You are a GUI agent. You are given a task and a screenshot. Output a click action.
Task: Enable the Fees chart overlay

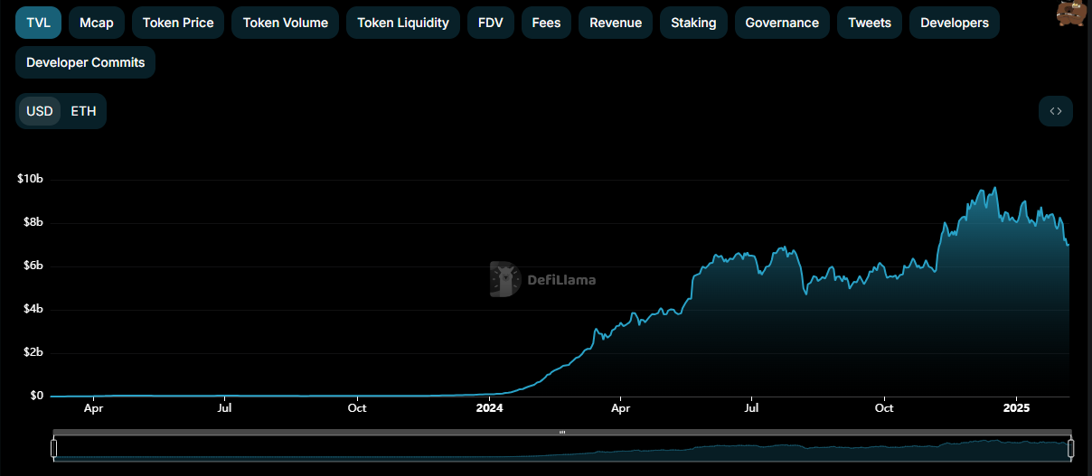point(546,23)
